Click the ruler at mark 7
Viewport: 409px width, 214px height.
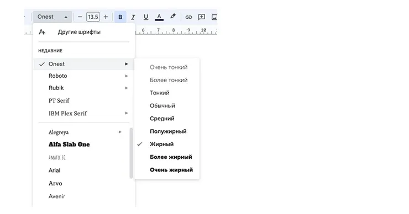(x=158, y=30)
